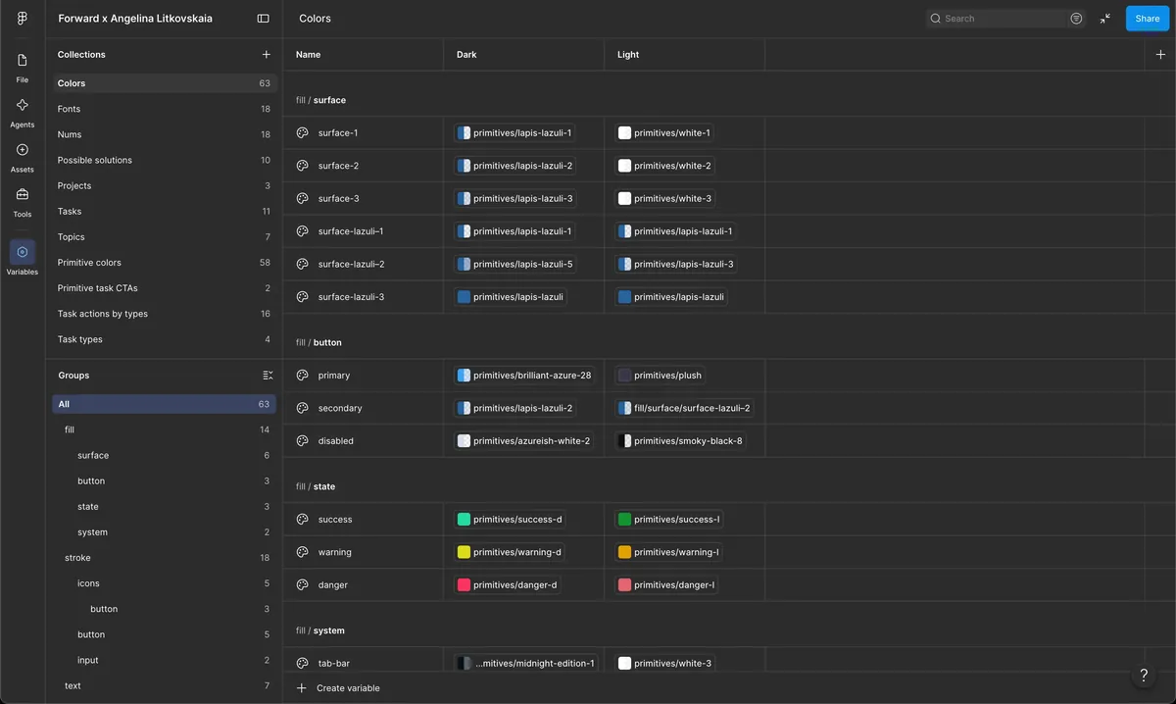This screenshot has height=704, width=1176.
Task: Select the input group in tree
Action: (165, 661)
